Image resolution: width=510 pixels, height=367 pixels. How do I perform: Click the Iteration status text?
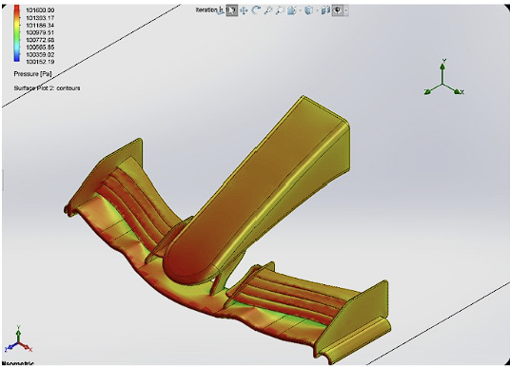click(210, 10)
